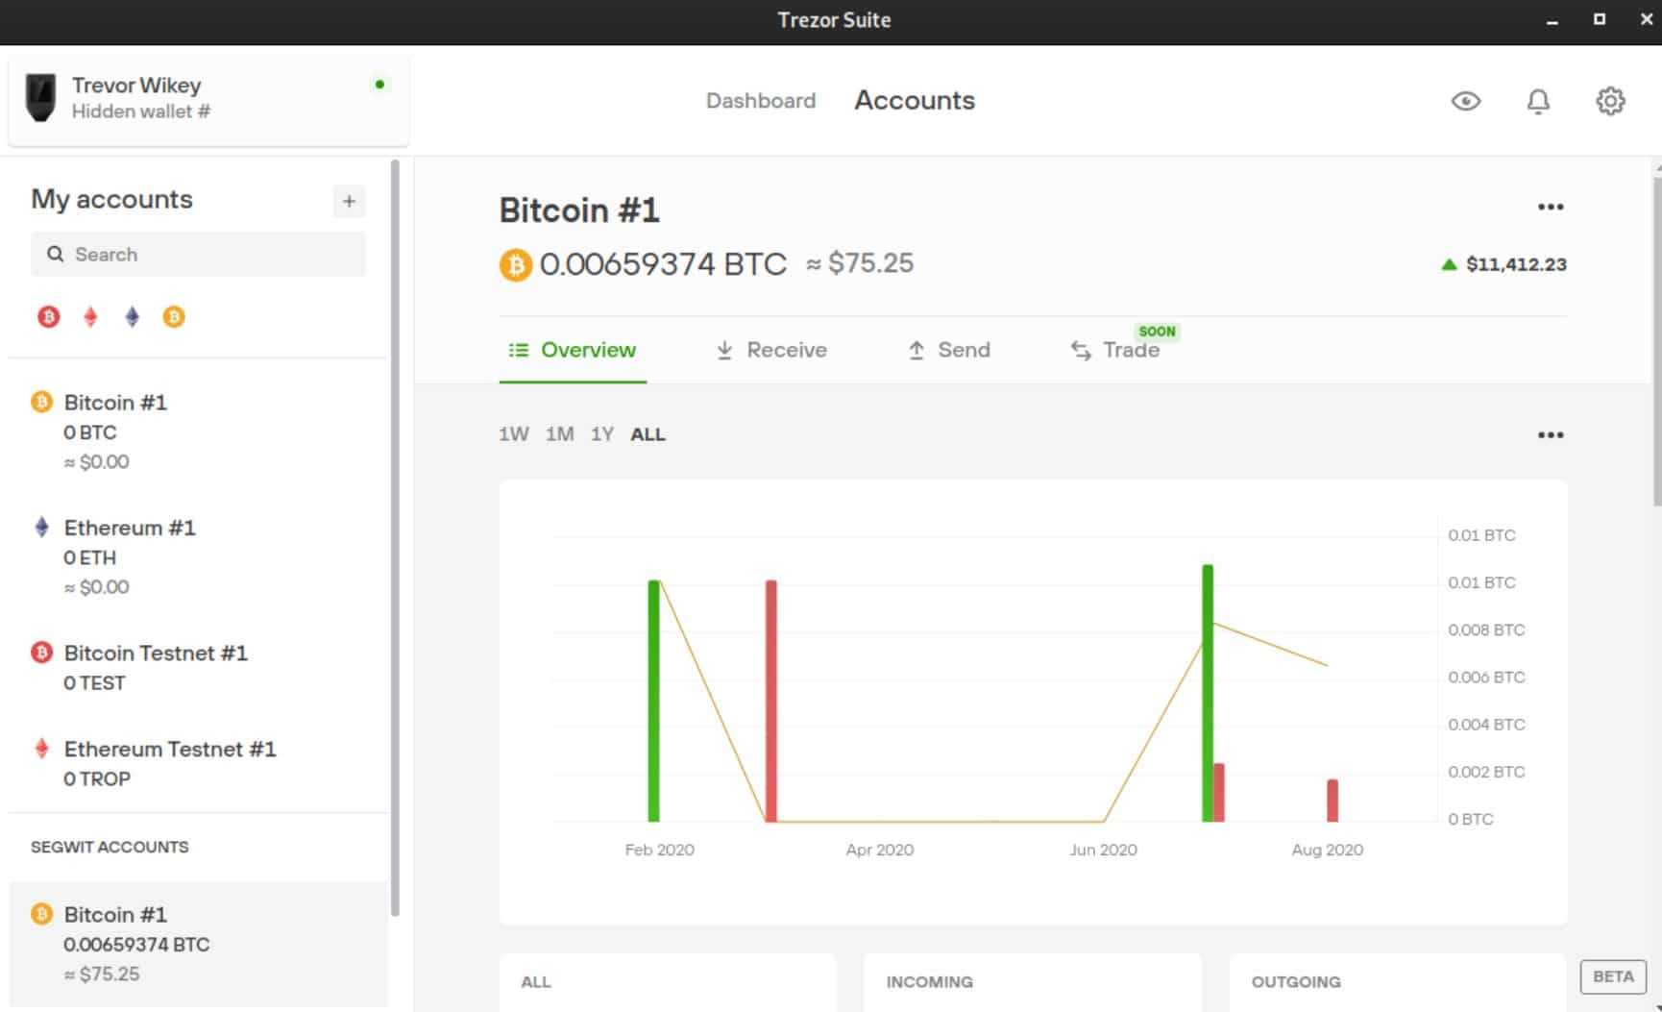Filter accounts by Bitcoin Testnet coin icon
Screen dimensions: 1662x1012
(x=48, y=316)
